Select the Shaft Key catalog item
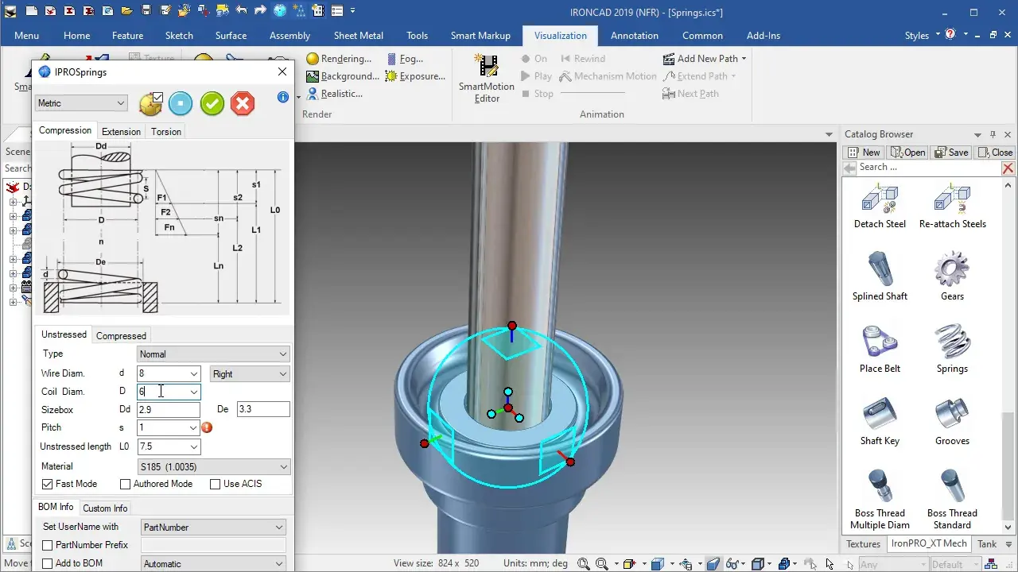 tap(880, 420)
